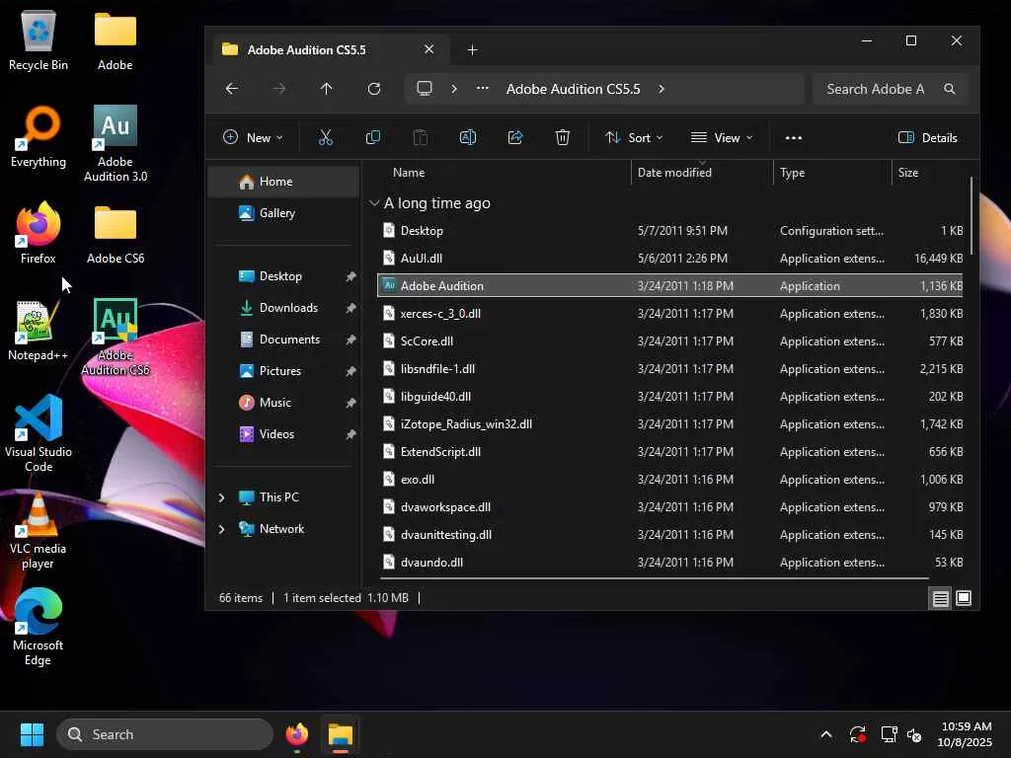Open the Adobe CS6 desktop folder
Image resolution: width=1011 pixels, height=758 pixels.
pyautogui.click(x=116, y=233)
